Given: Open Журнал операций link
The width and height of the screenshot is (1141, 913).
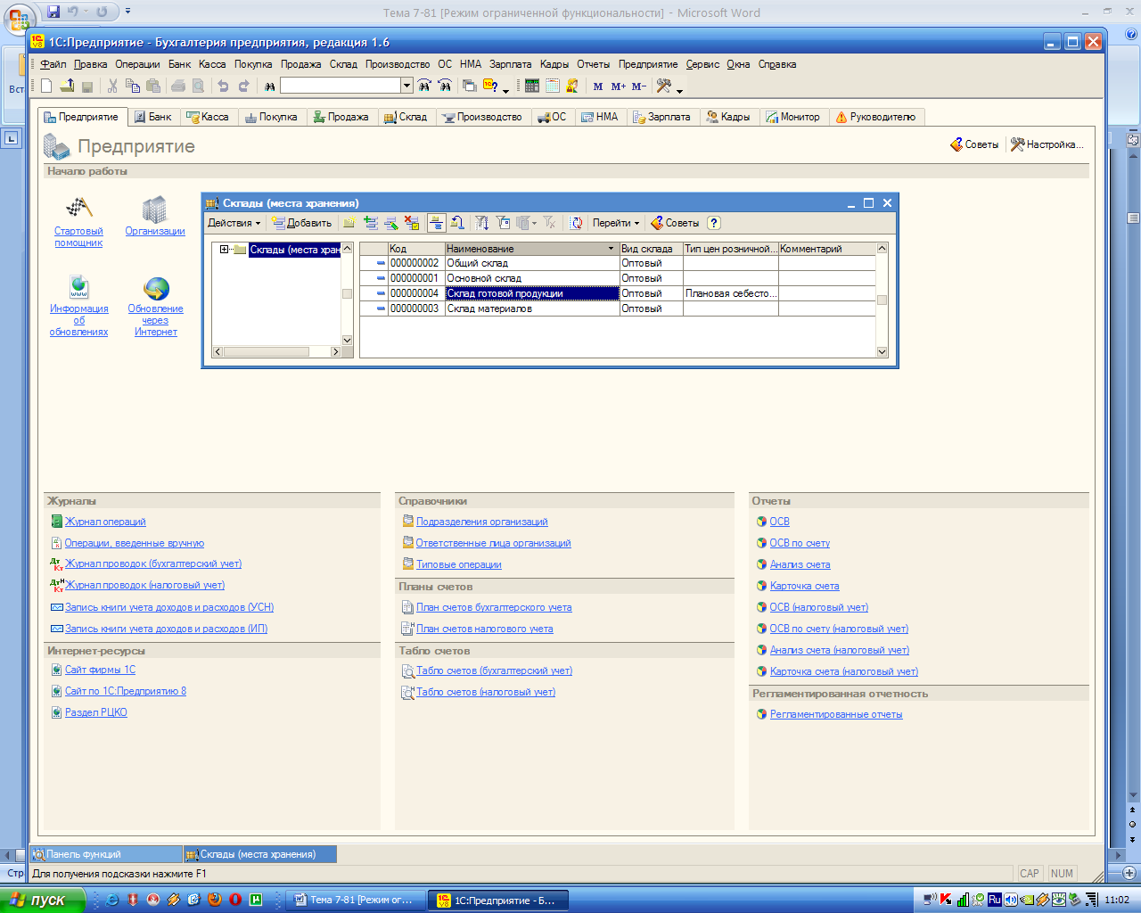Looking at the screenshot, I should pyautogui.click(x=105, y=522).
